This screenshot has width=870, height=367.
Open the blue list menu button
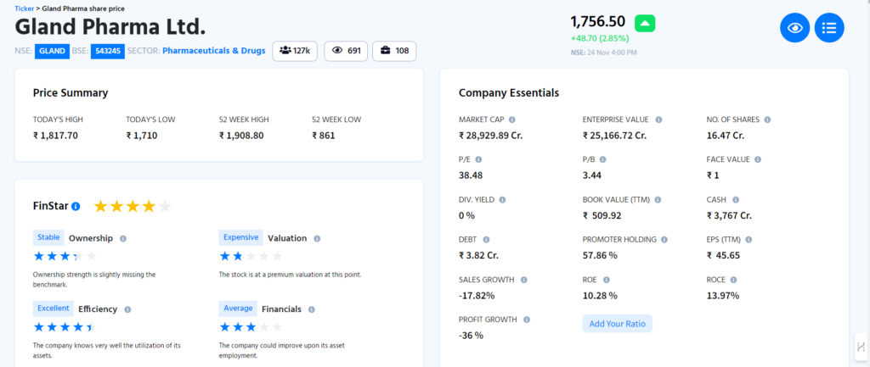point(829,28)
